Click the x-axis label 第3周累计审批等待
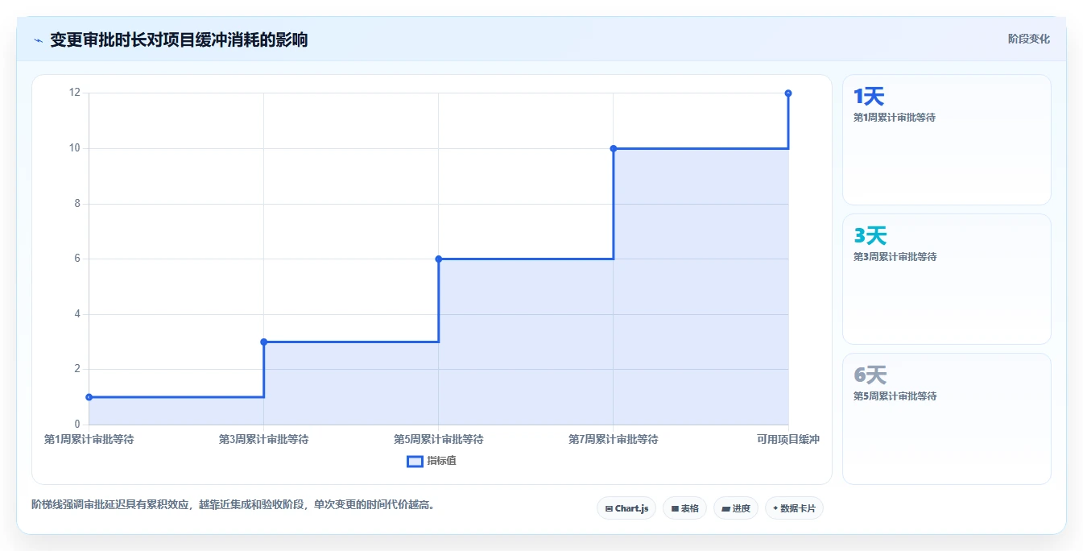The height and width of the screenshot is (551, 1083). click(x=264, y=440)
